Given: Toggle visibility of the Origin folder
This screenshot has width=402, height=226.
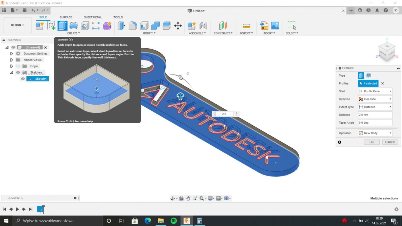Looking at the screenshot, I should [x=18, y=66].
